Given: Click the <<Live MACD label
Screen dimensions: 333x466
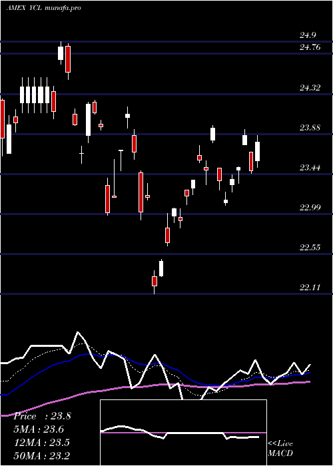Looking at the screenshot, I should (x=280, y=448).
